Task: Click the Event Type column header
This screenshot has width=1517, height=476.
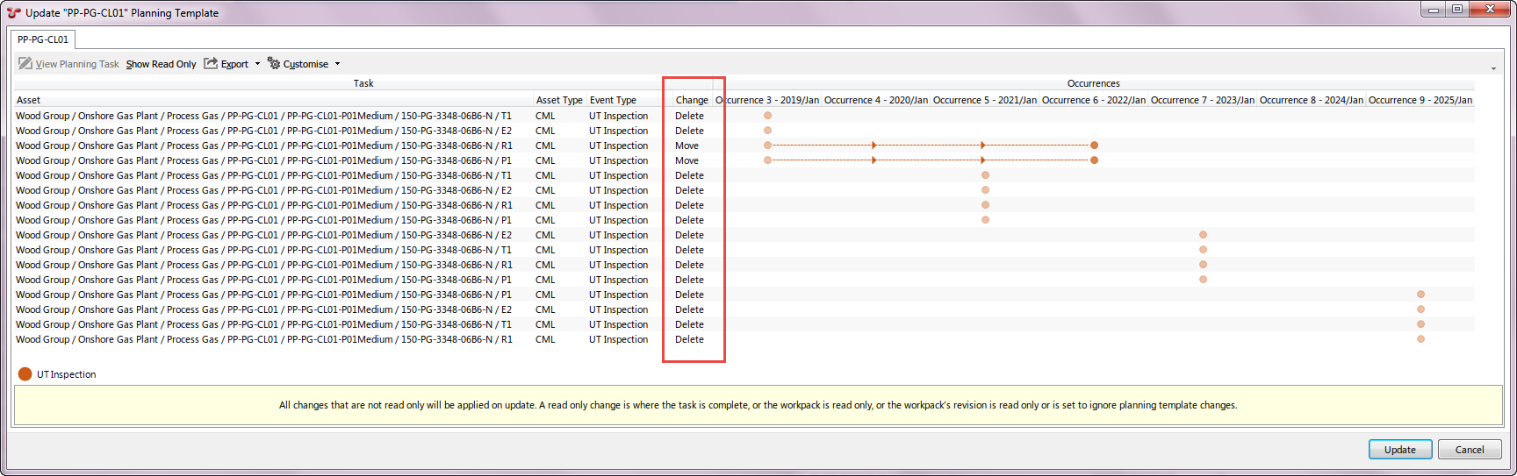Action: coord(613,100)
